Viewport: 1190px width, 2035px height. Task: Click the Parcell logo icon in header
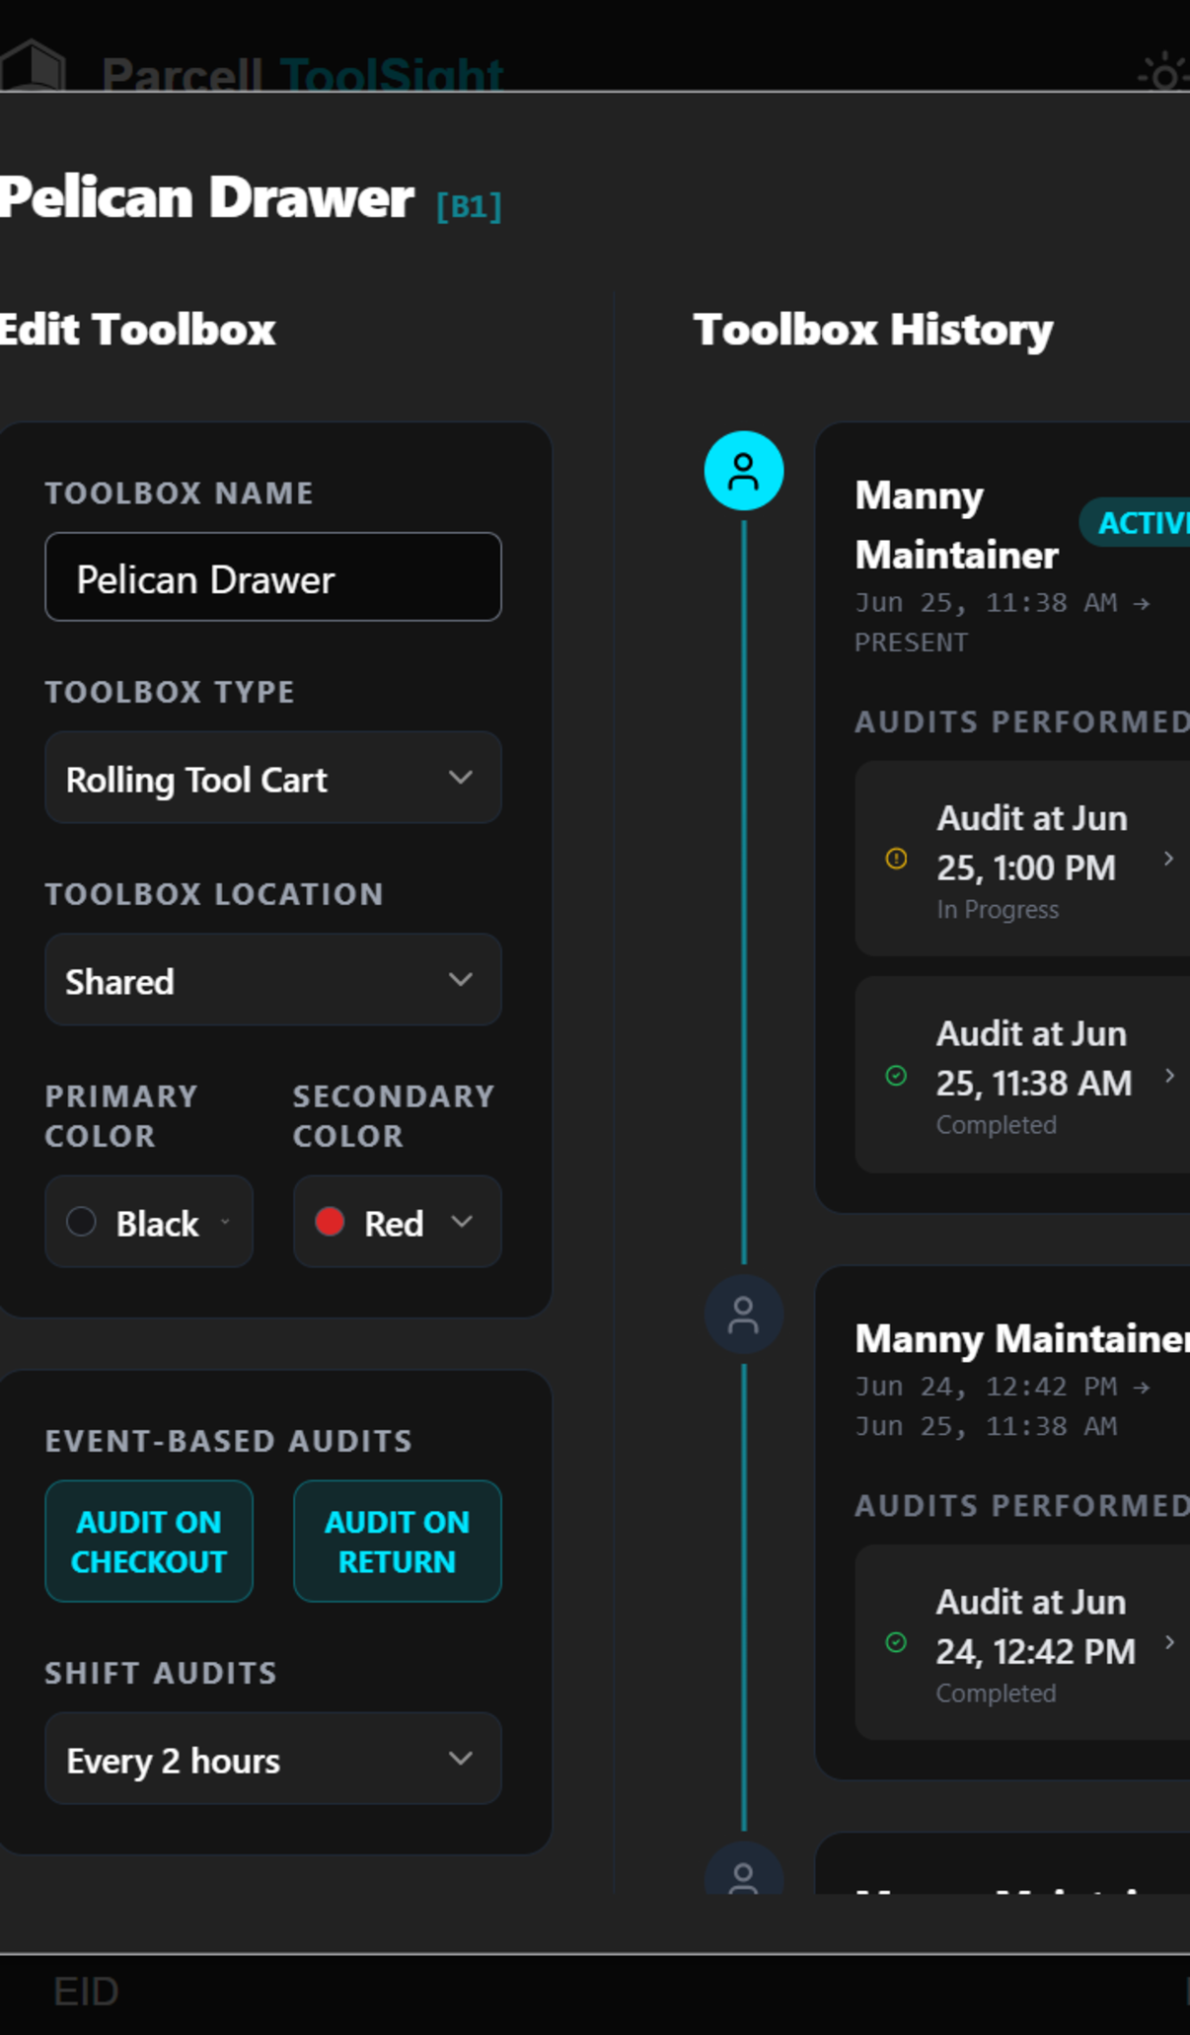tap(34, 65)
